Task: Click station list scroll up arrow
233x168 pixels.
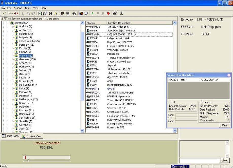Action: (x=175, y=23)
